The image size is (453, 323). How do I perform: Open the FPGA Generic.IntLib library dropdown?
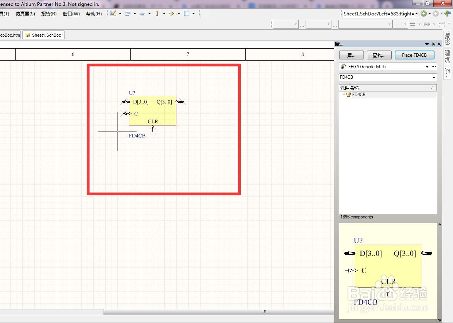coord(427,66)
